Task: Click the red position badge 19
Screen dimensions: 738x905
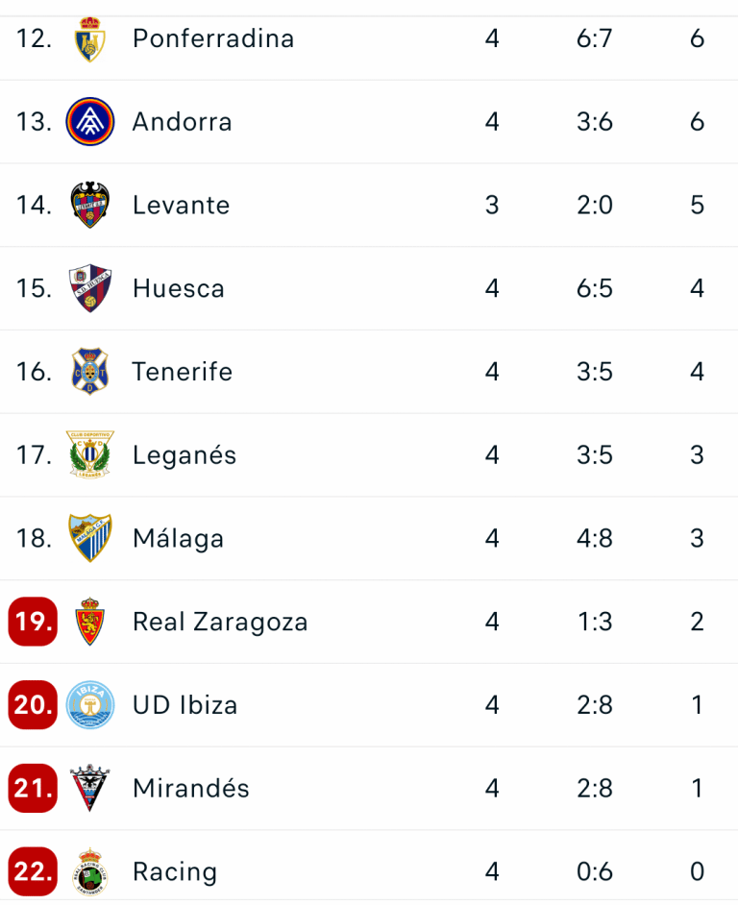Action: coord(33,622)
